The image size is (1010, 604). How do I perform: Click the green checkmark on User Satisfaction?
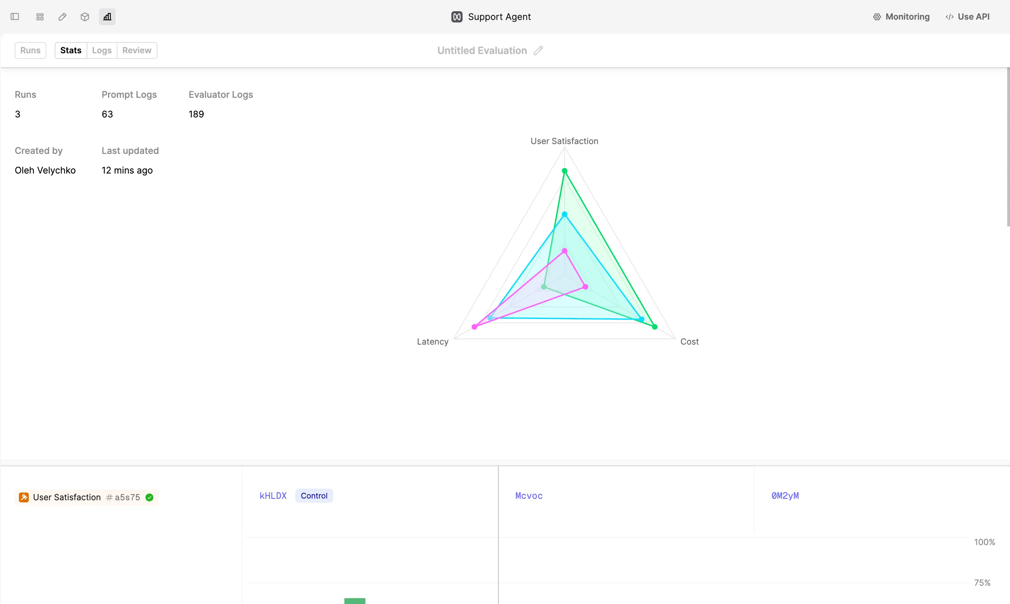[x=149, y=497]
